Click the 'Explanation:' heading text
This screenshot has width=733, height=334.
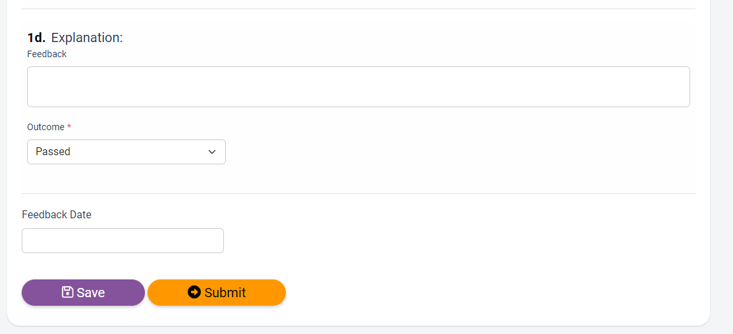(x=87, y=37)
